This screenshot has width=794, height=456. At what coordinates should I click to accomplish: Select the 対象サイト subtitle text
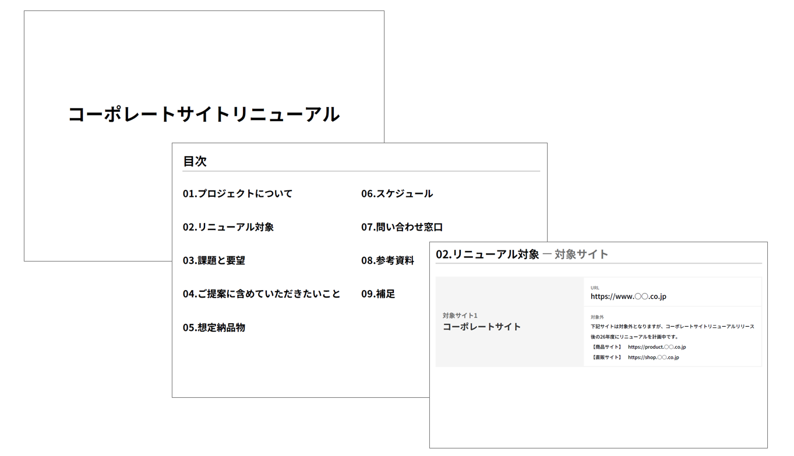[581, 254]
